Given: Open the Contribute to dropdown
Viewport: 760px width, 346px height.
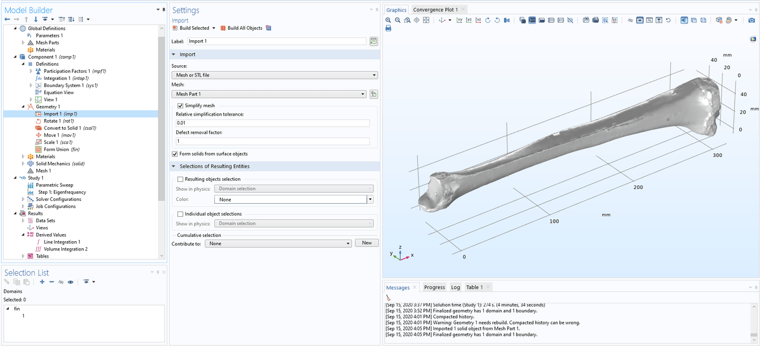Looking at the screenshot, I should tap(278, 244).
